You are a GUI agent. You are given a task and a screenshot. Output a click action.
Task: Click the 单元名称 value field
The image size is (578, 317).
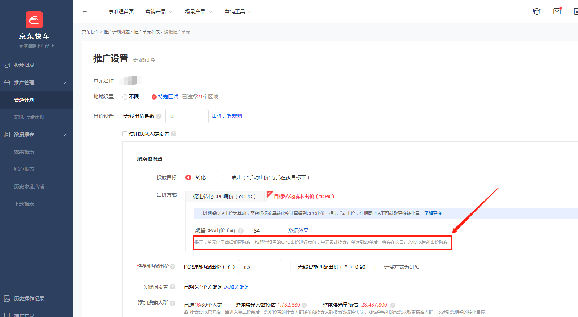pyautogui.click(x=130, y=81)
